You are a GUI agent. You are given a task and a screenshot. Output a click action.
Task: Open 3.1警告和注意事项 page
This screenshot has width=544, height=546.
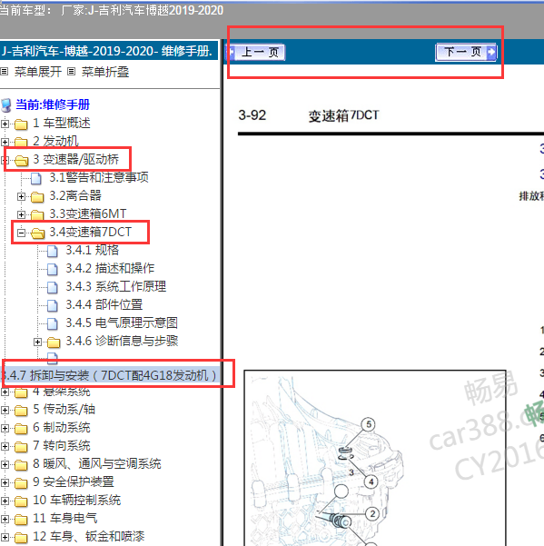99,177
